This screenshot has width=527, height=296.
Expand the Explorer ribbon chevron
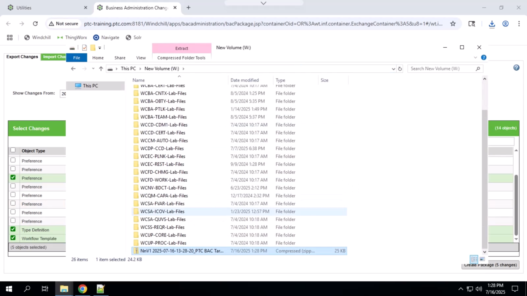[475, 58]
